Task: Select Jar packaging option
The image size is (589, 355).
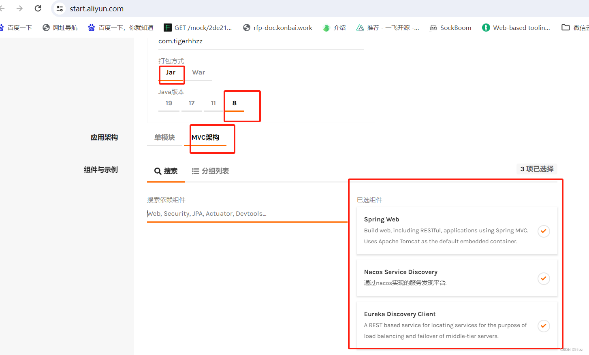Action: coord(171,72)
